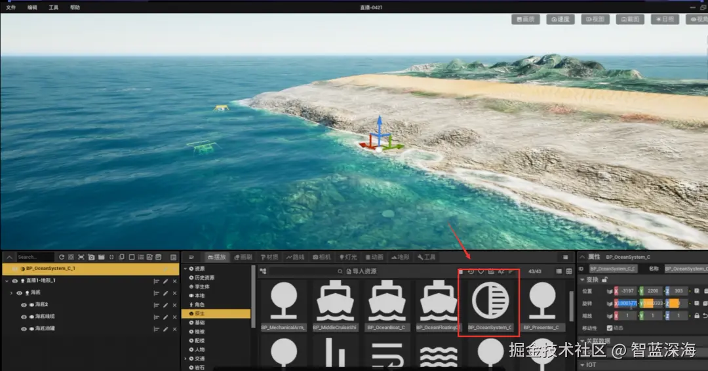
Task: Click the lock icon beside 变换 header
Action: [x=605, y=280]
